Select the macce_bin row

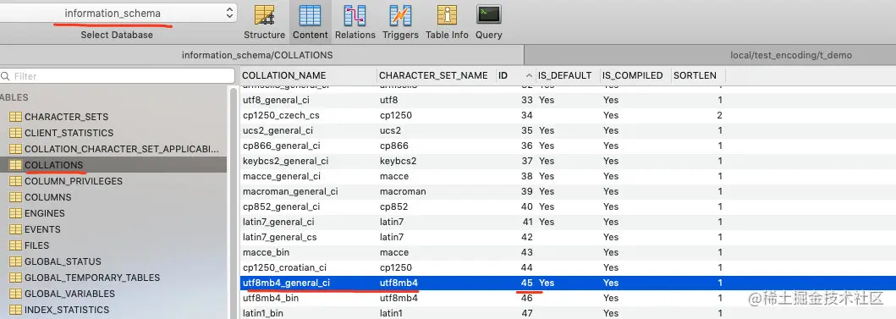click(x=568, y=252)
